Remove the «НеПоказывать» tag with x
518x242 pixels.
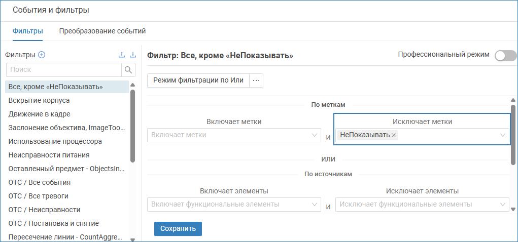394,135
